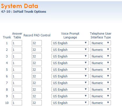Click Answer Table field for trunk 7
Image resolution: width=122 pixels, height=108 pixels.
[x=17, y=83]
